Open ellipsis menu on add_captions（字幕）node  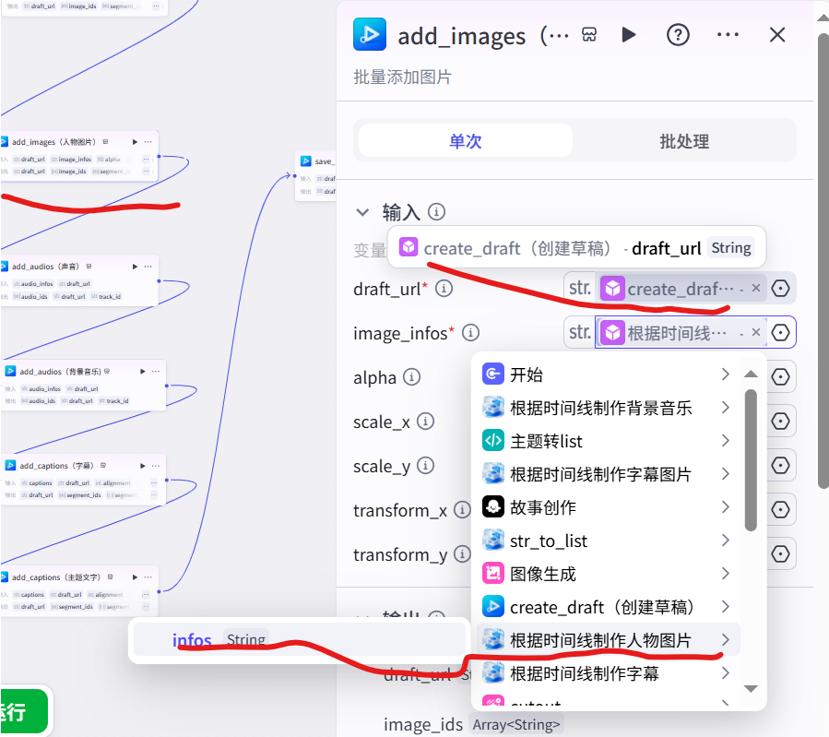[x=155, y=464]
